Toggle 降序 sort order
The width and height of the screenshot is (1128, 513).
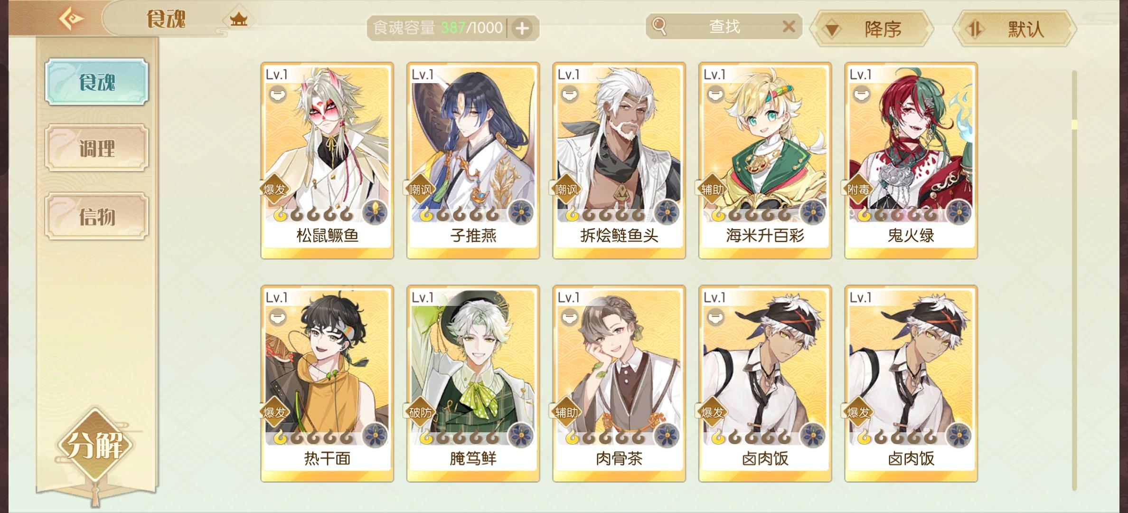tap(873, 29)
